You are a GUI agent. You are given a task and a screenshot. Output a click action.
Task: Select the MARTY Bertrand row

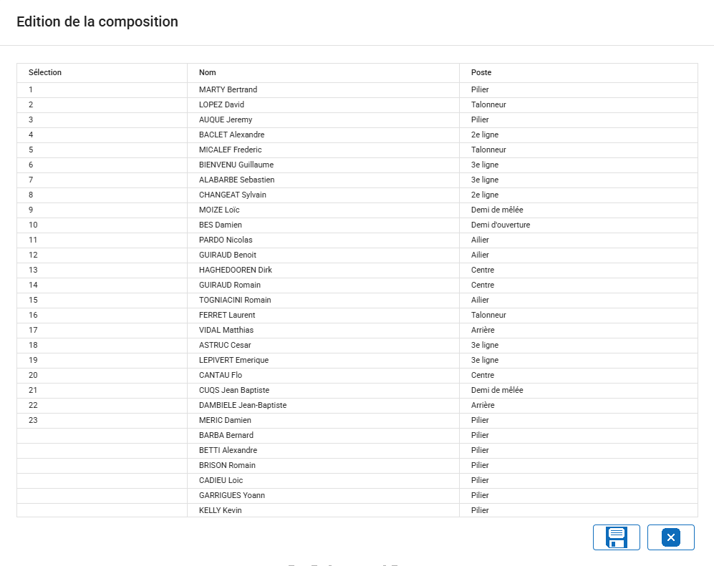click(x=228, y=89)
